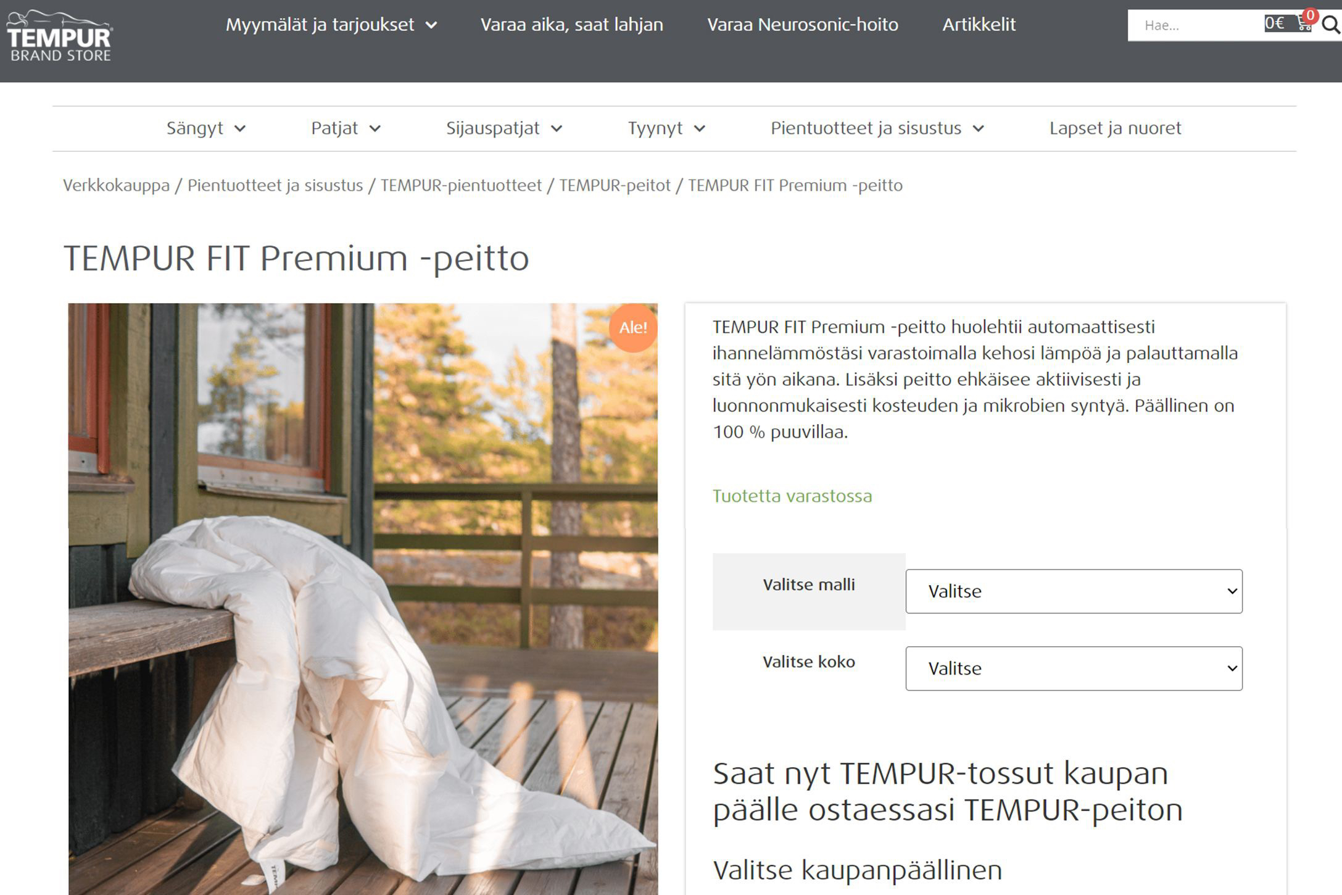Viewport: 1342px width, 895px height.
Task: Open the Artikkelit page
Action: click(979, 25)
